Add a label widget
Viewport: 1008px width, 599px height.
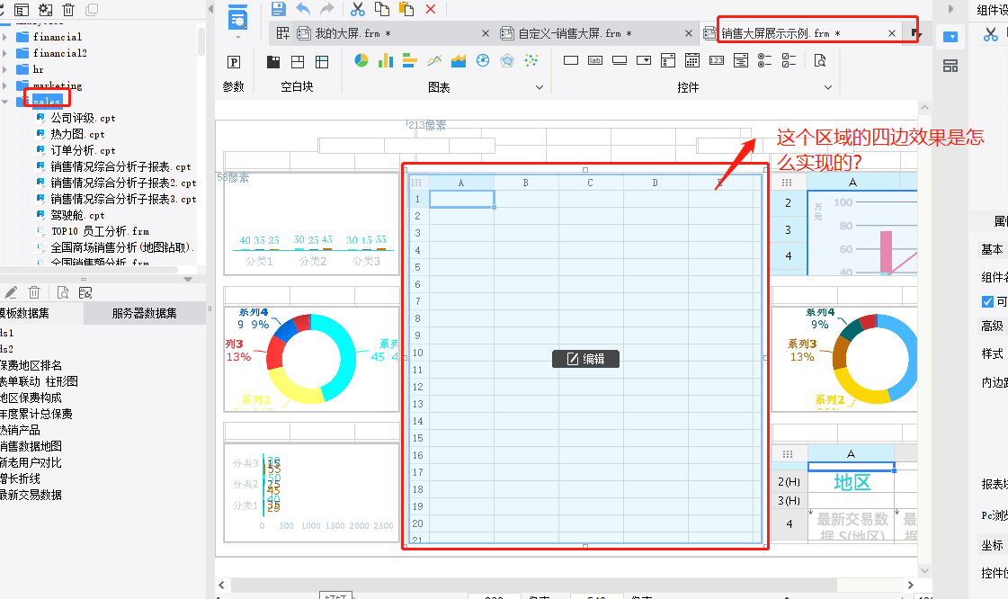(595, 60)
